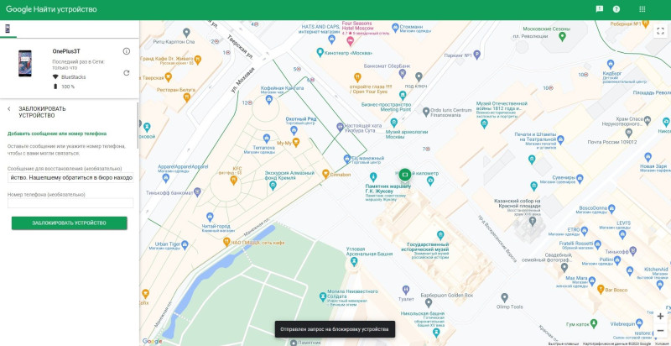Open the Google apps grid

[642, 9]
